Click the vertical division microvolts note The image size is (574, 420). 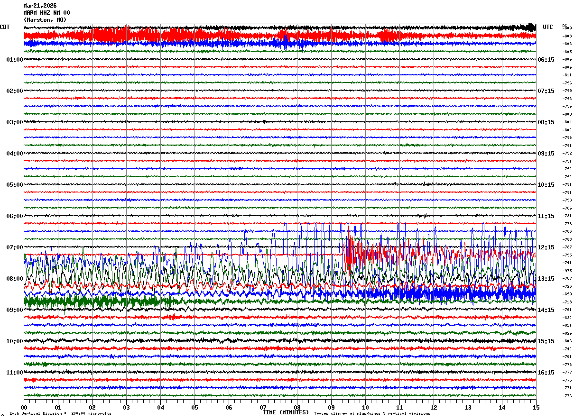click(60, 413)
